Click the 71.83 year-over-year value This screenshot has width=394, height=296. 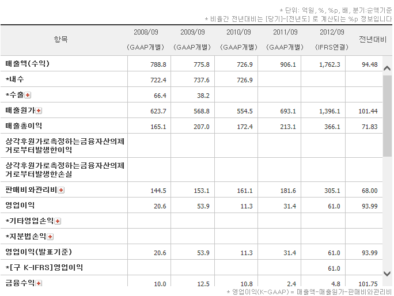pos(370,127)
